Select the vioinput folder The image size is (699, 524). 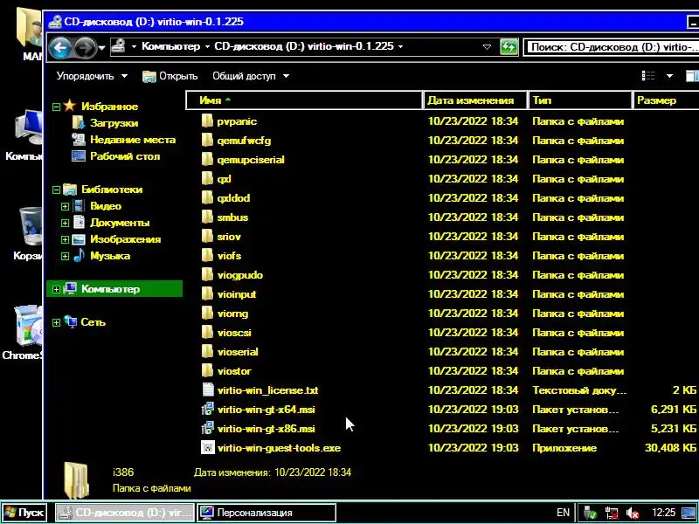coord(237,294)
